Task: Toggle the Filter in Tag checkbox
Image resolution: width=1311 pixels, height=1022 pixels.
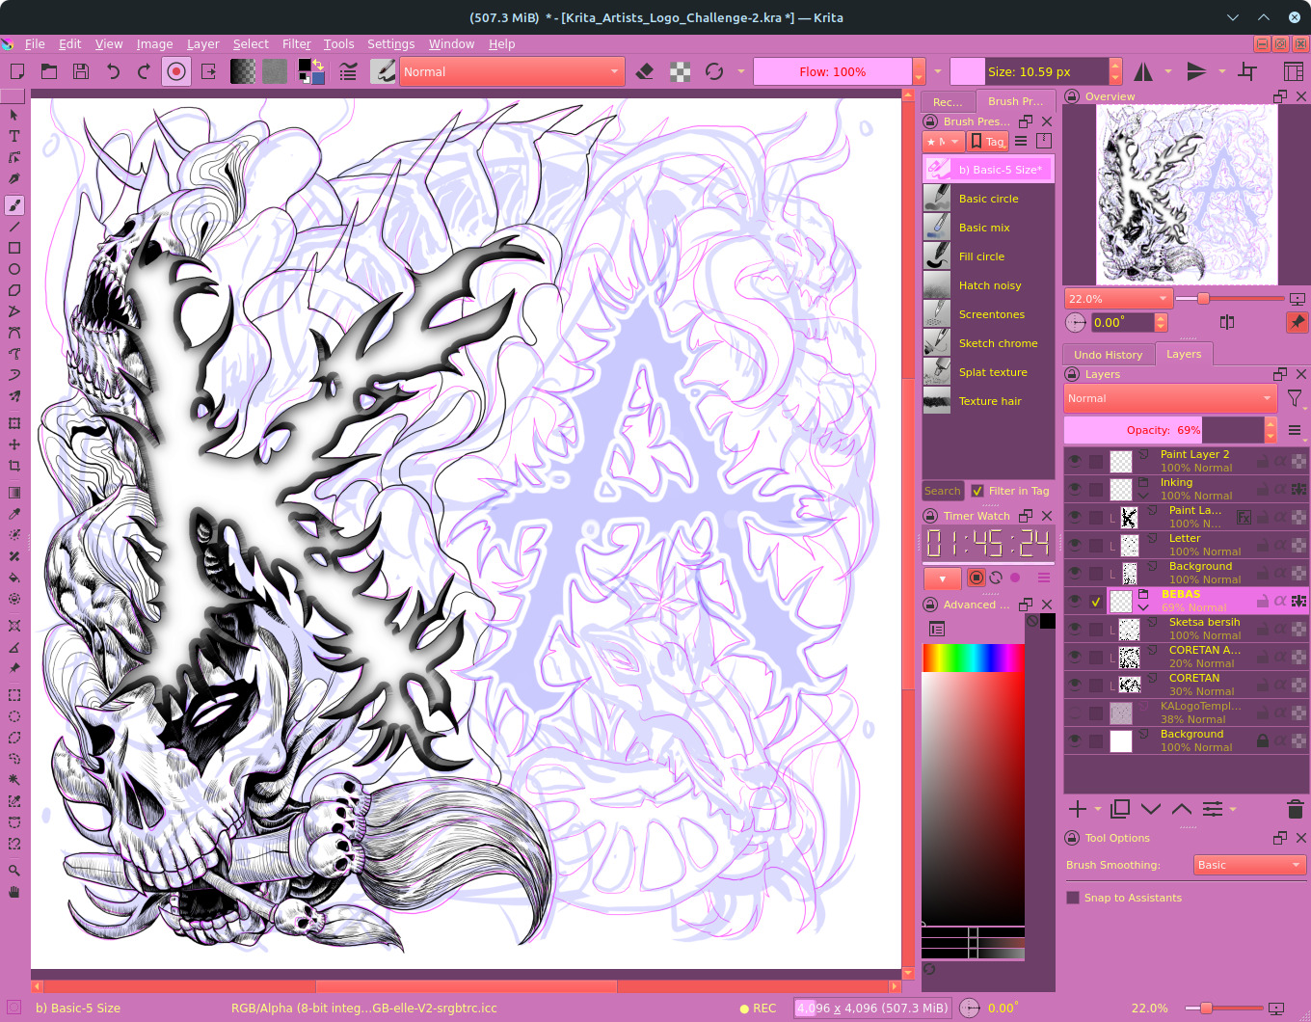Action: pyautogui.click(x=977, y=491)
